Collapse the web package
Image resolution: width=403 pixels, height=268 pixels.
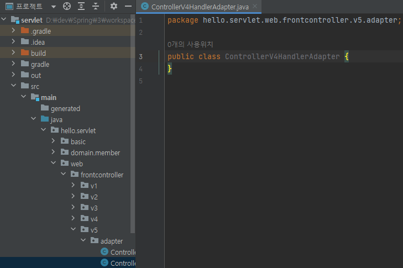click(x=54, y=163)
